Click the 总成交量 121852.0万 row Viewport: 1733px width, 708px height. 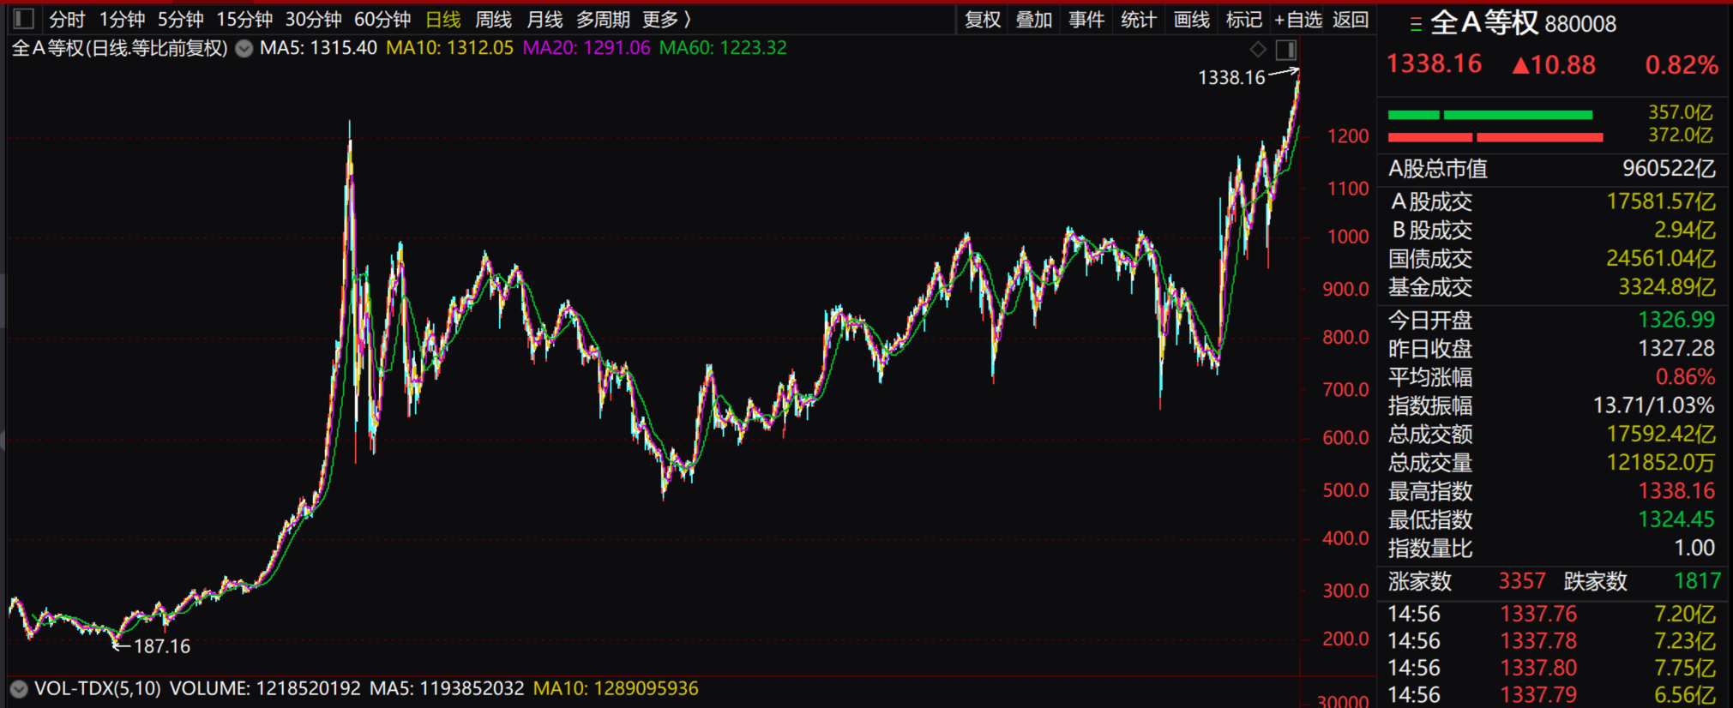pyautogui.click(x=1552, y=462)
